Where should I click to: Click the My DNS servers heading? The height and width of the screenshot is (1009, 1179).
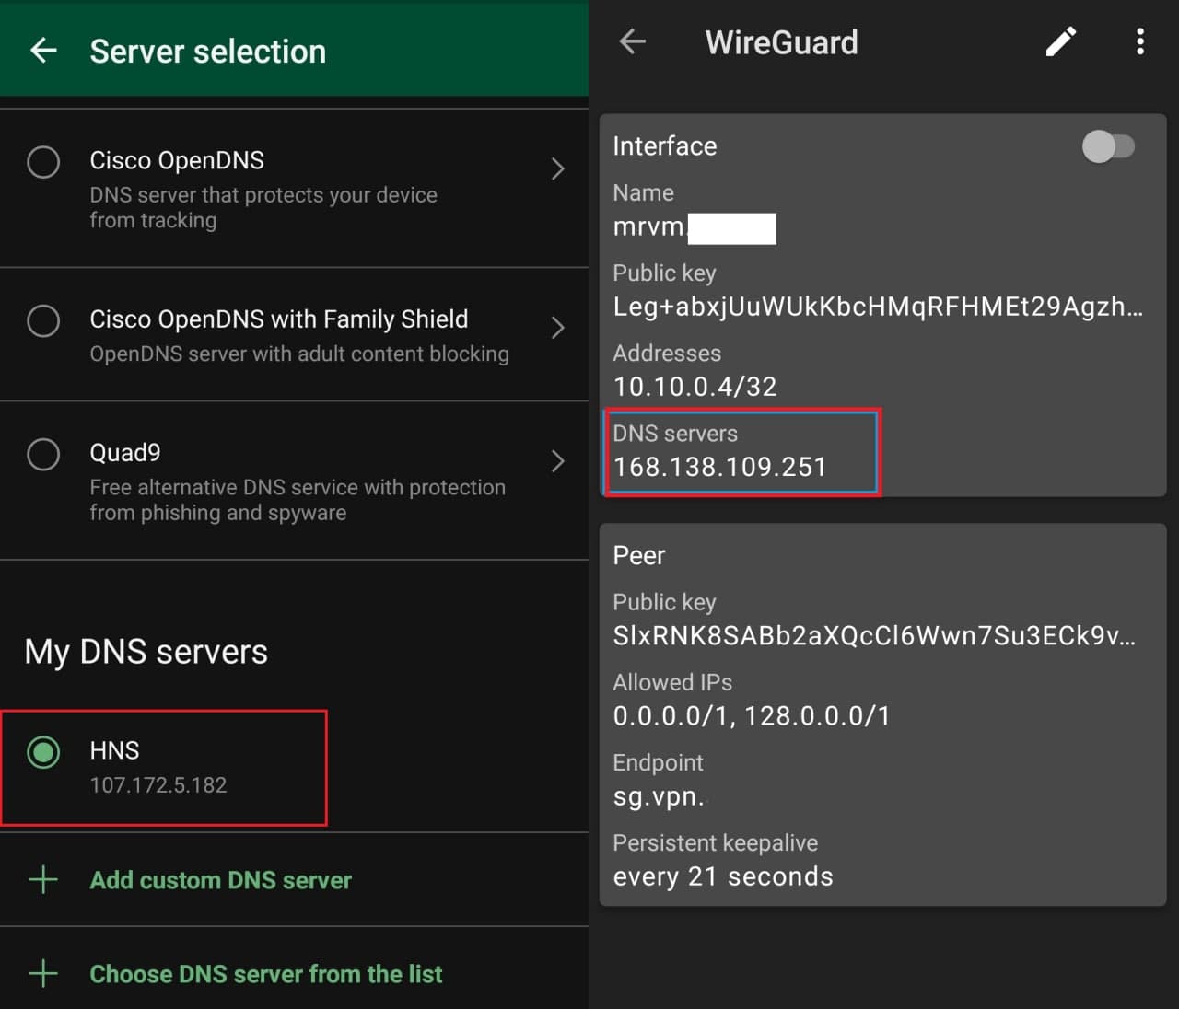(146, 652)
